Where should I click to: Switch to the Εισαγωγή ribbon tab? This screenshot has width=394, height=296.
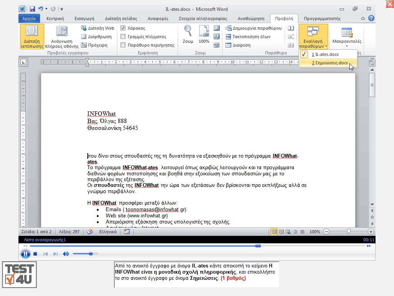click(x=84, y=18)
